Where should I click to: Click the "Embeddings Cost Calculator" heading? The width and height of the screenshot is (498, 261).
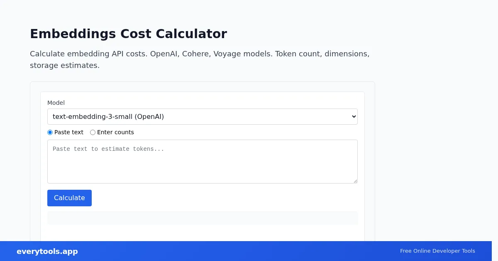click(x=128, y=34)
